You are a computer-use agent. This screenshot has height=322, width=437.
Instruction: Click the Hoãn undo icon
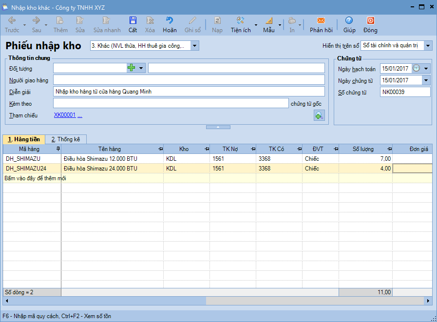tap(170, 21)
